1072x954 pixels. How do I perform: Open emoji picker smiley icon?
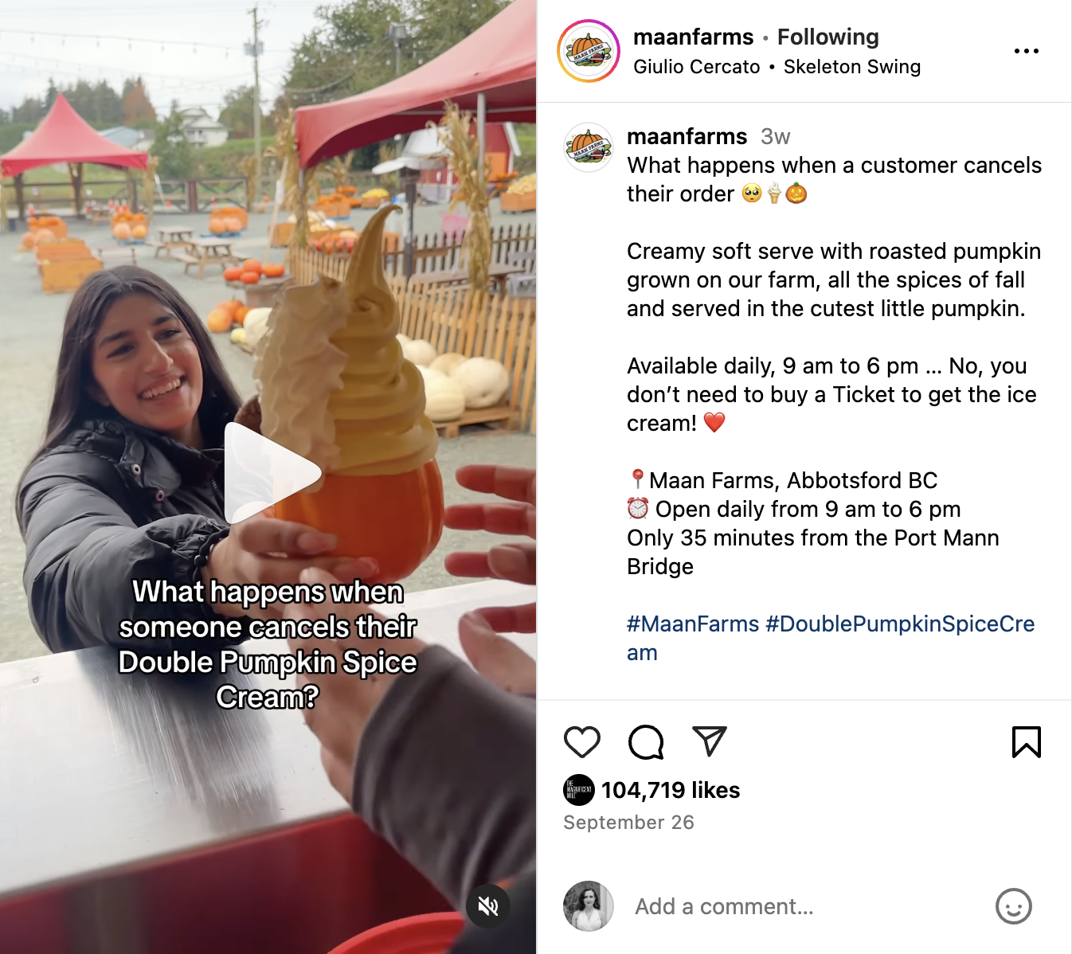(1014, 906)
